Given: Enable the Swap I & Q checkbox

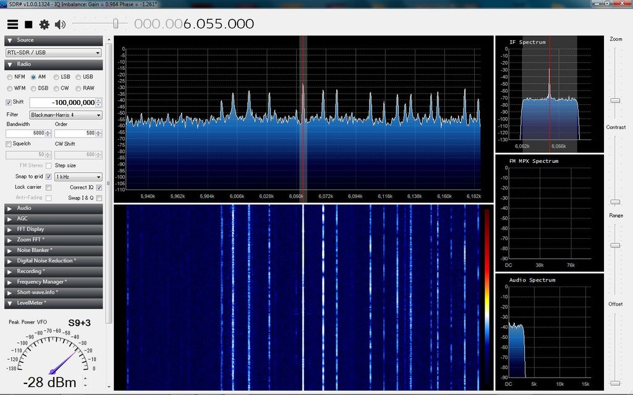Looking at the screenshot, I should [x=99, y=198].
